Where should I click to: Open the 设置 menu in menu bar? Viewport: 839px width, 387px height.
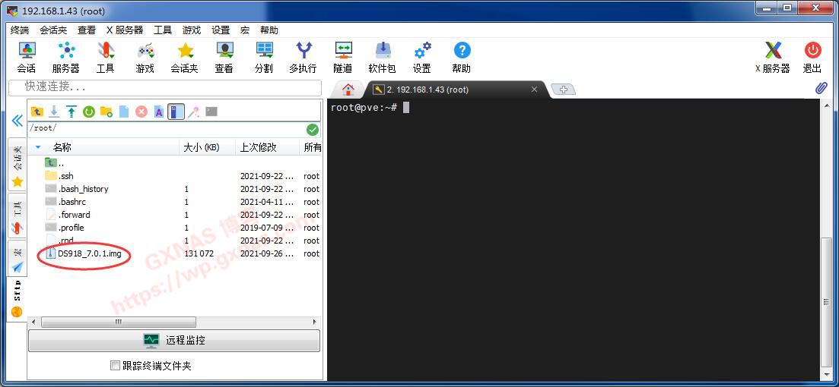point(221,30)
